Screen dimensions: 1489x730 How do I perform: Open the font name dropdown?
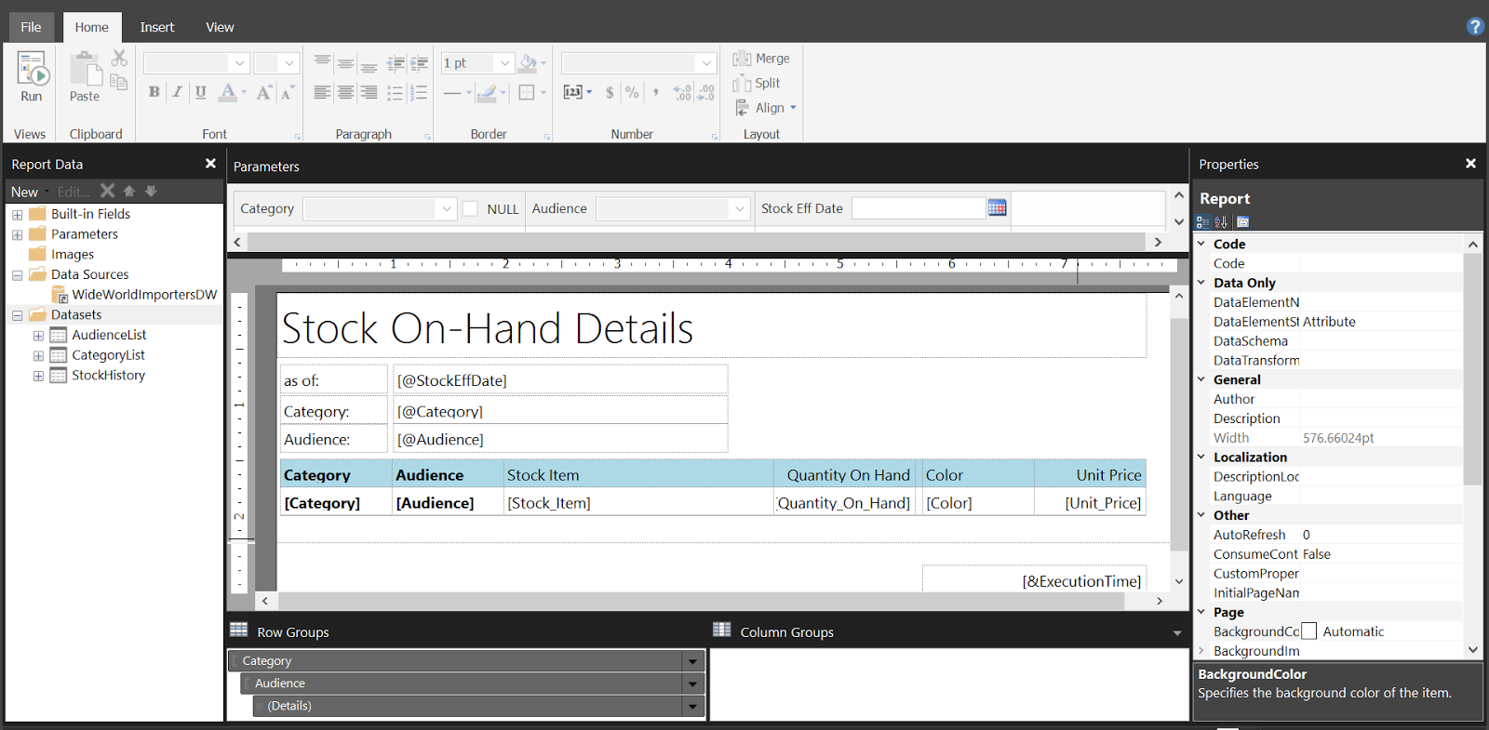click(x=240, y=63)
